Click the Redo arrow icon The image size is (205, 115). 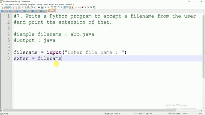(35, 7)
